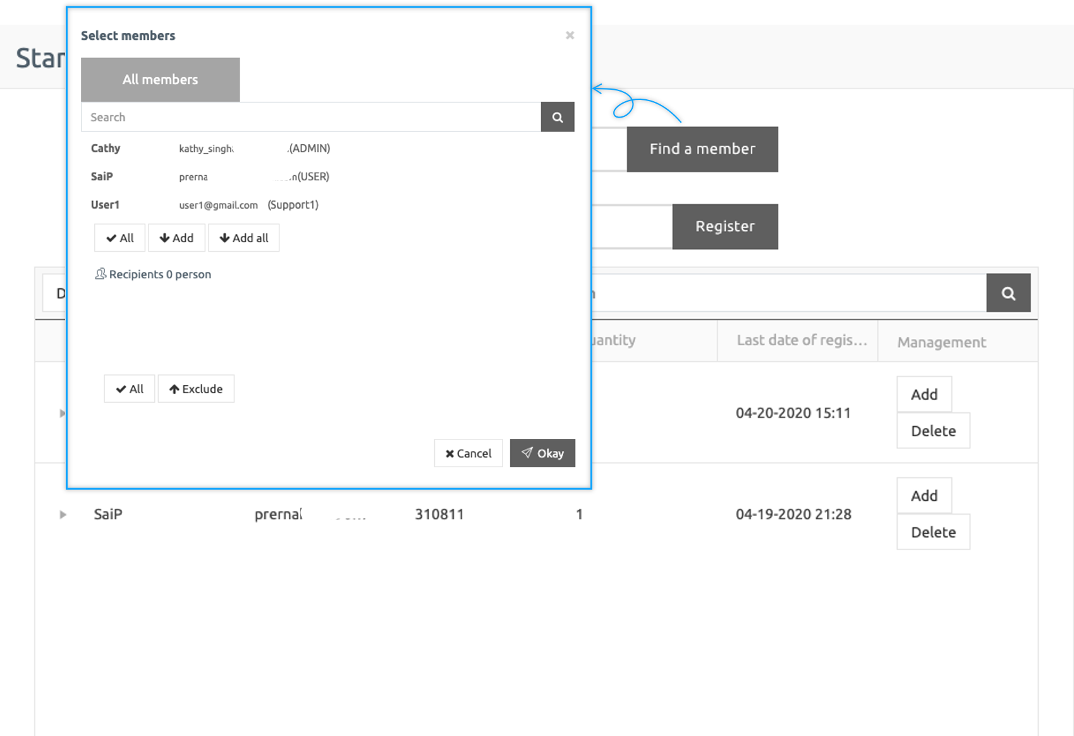
Task: Switch to the All members tab
Action: 160,80
